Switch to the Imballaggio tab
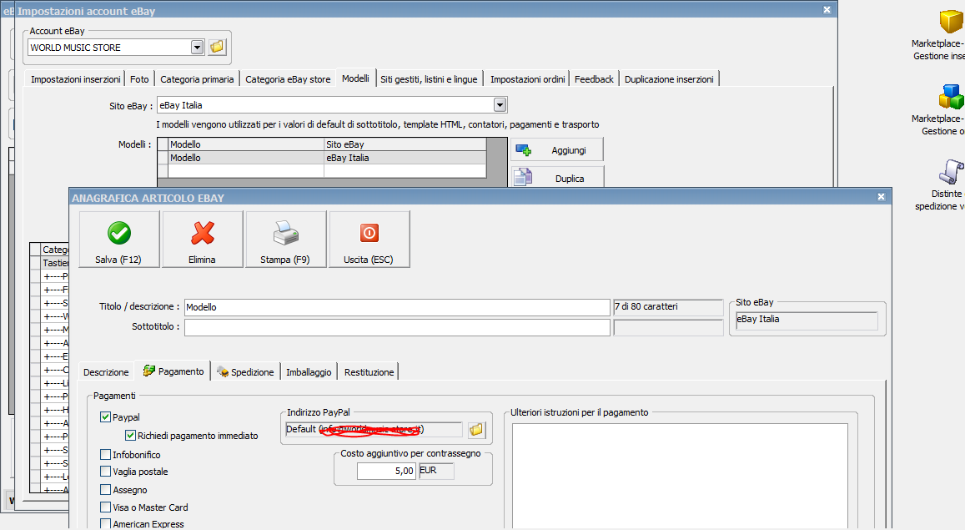This screenshot has height=530, width=965. click(x=309, y=372)
